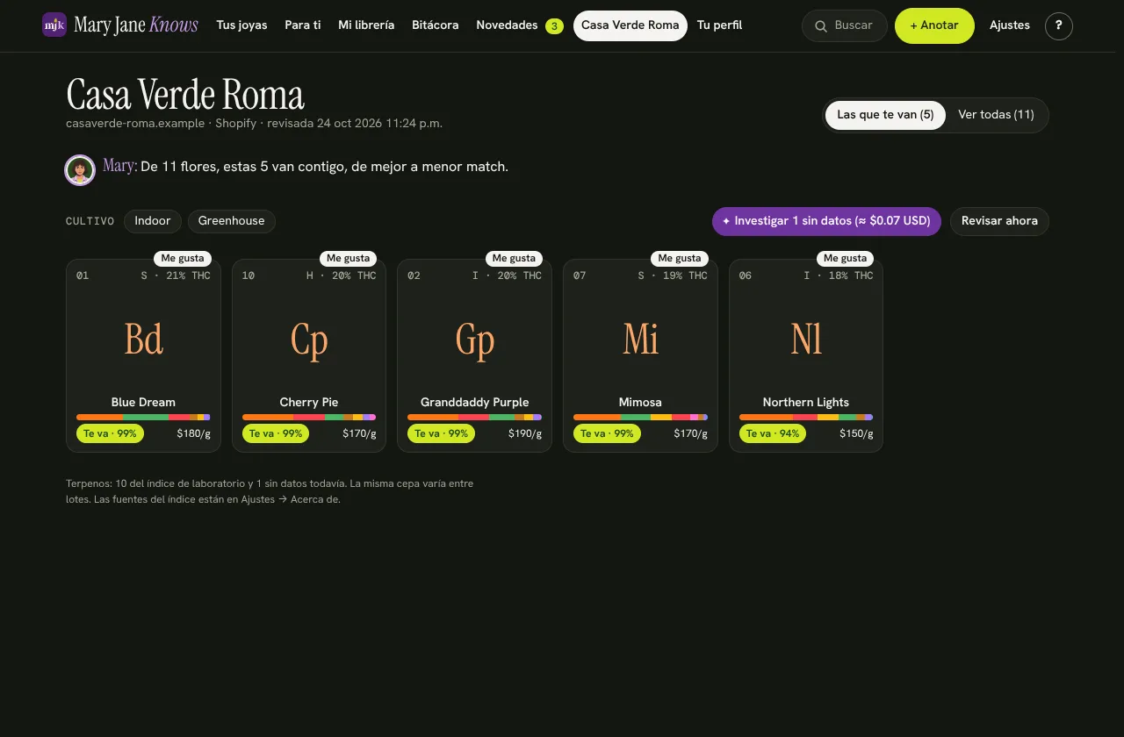Toggle Me gusta on Mimosa card
Screen dimensions: 1124x737
(680, 259)
